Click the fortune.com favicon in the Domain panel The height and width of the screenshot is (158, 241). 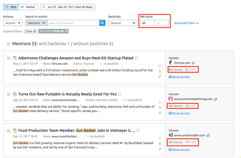pyautogui.click(x=171, y=63)
